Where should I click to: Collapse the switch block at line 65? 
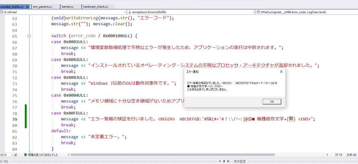pyautogui.click(x=29, y=36)
